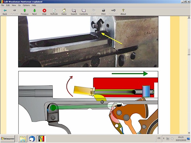
Task: Click the grayed Password icon
Action: 113,12
